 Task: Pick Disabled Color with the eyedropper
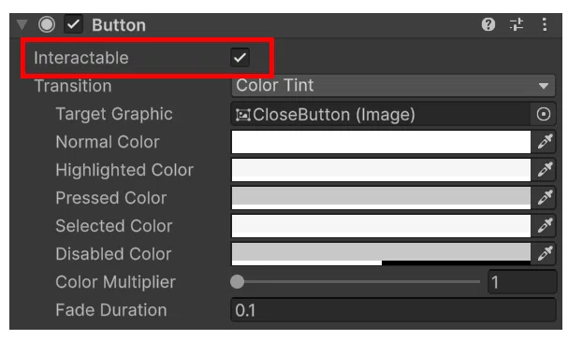[x=545, y=253]
